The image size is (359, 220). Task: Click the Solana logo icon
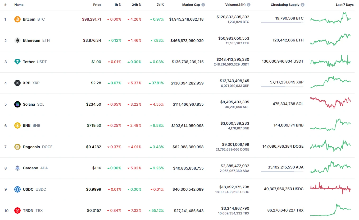pyautogui.click(x=17, y=104)
